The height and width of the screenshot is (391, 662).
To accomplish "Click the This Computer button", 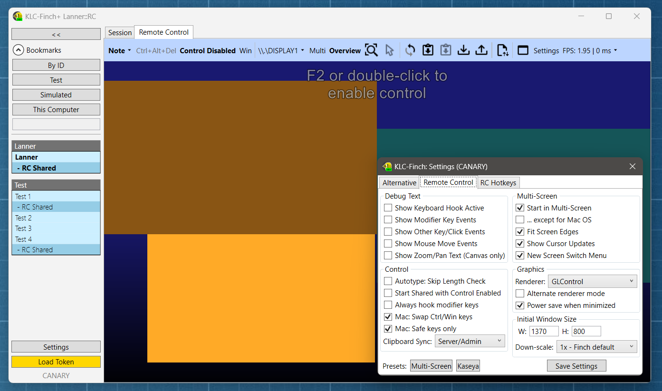I will point(56,109).
